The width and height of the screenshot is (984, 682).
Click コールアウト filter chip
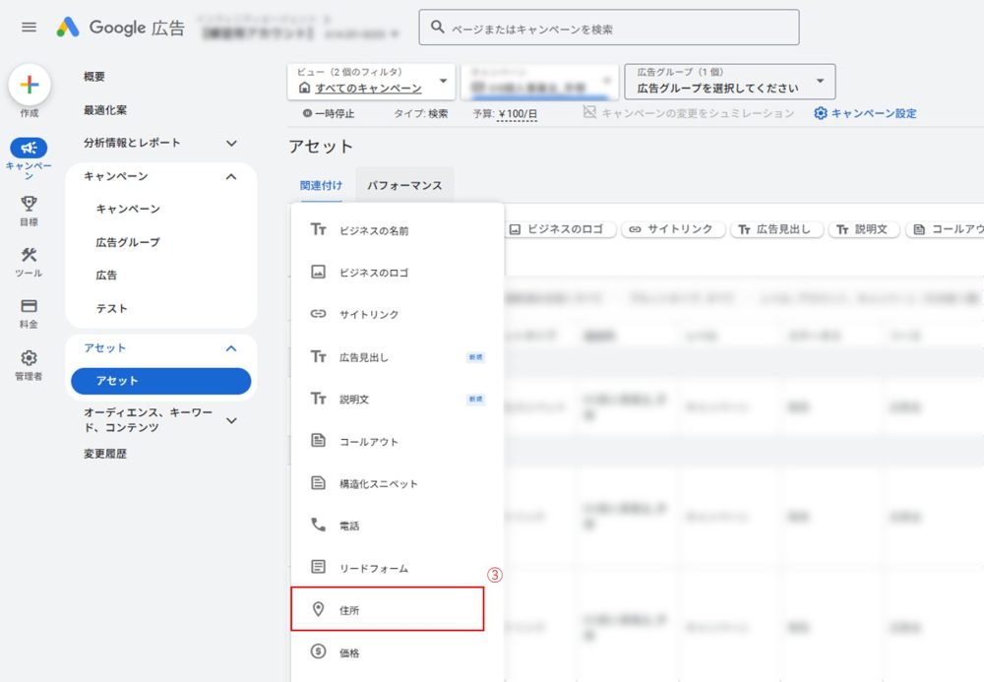(945, 229)
